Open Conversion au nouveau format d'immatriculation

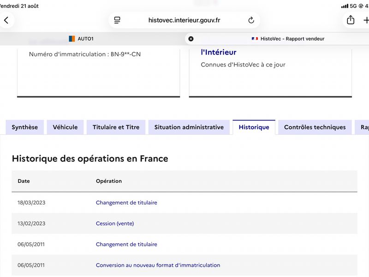click(158, 265)
